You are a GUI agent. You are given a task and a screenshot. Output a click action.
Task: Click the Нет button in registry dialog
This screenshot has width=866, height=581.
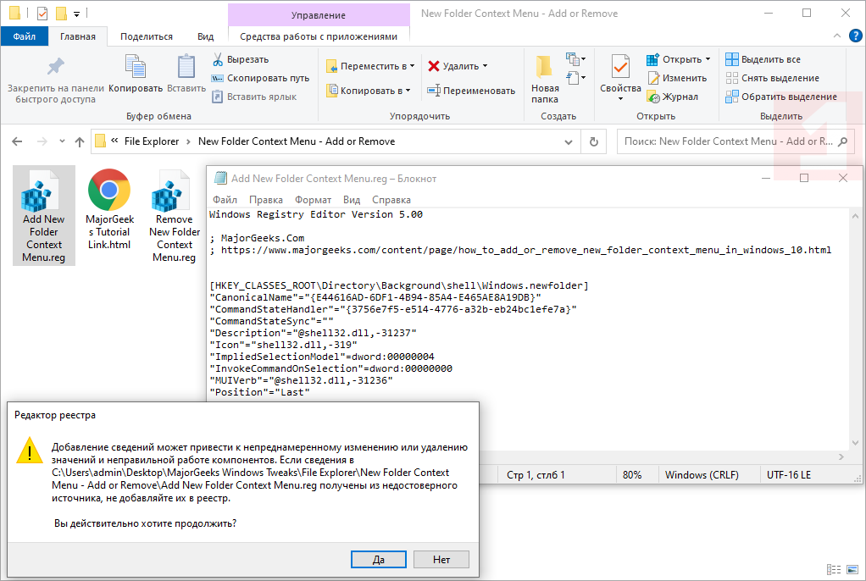click(x=441, y=560)
